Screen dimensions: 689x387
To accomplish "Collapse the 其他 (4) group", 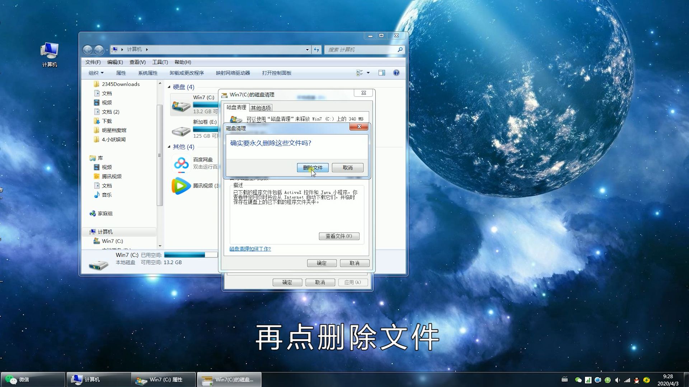I will click(x=169, y=147).
